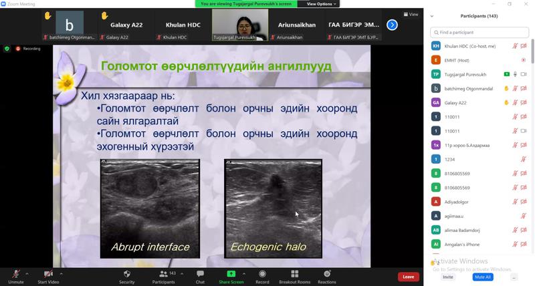This screenshot has height=286, width=535.
Task: Click the raised hand icon in the Galaxy A22 row
Action: coord(506,103)
